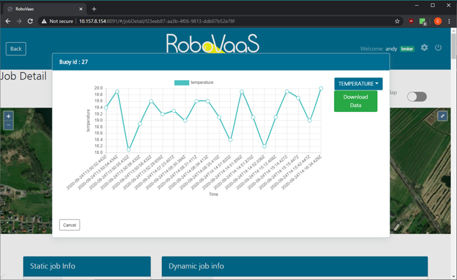457x280 pixels.
Task: Click the map fullscreen expand icon
Action: click(x=442, y=116)
